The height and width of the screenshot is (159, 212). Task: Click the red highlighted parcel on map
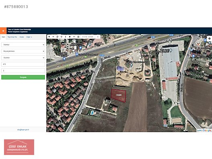(x=118, y=96)
